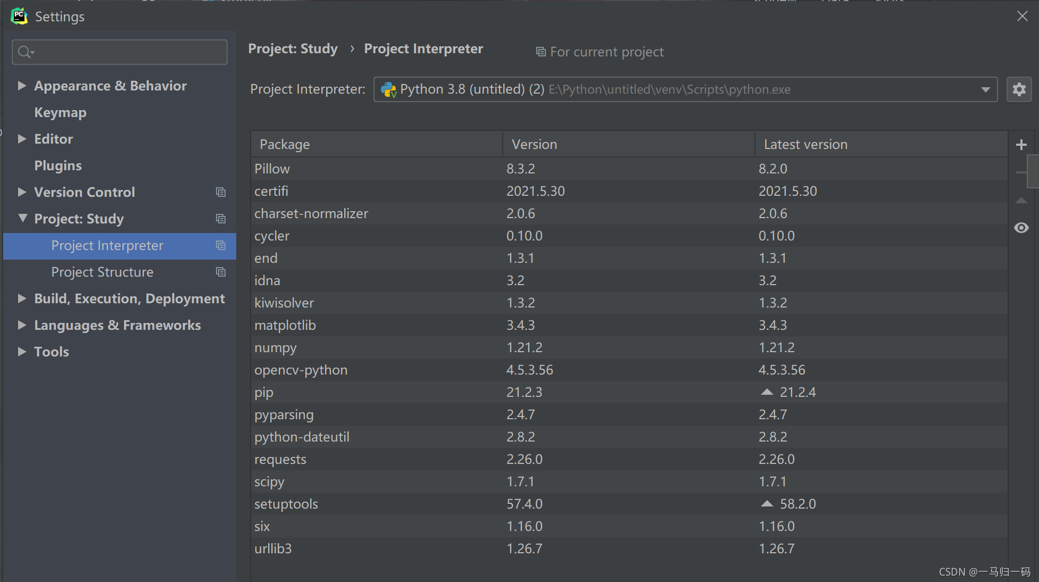Select Project Structure in sidebar
Image resolution: width=1039 pixels, height=582 pixels.
[x=102, y=272]
